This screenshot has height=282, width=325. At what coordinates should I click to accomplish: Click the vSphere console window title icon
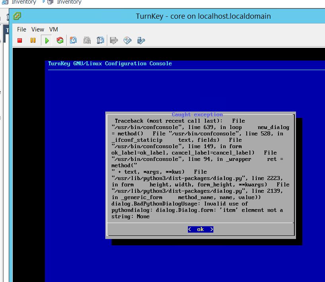click(17, 16)
